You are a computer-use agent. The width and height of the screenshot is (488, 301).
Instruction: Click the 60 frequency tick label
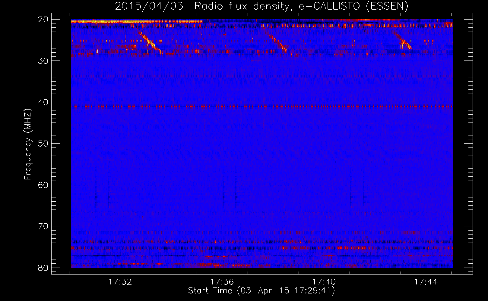pos(43,185)
